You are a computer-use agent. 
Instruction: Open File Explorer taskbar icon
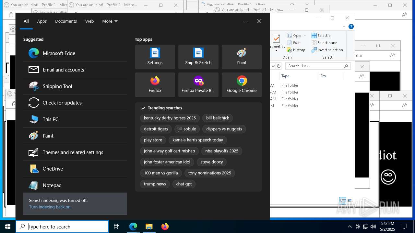point(149,227)
